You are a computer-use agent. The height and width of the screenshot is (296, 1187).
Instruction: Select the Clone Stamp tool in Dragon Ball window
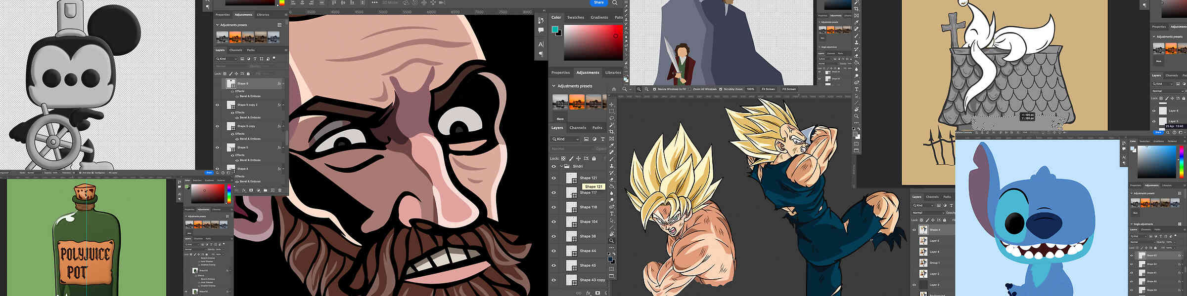pos(612,165)
